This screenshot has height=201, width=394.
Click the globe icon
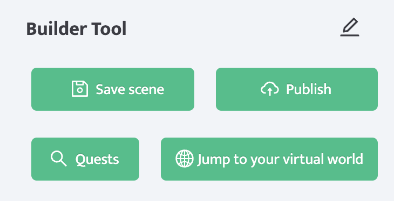click(185, 159)
